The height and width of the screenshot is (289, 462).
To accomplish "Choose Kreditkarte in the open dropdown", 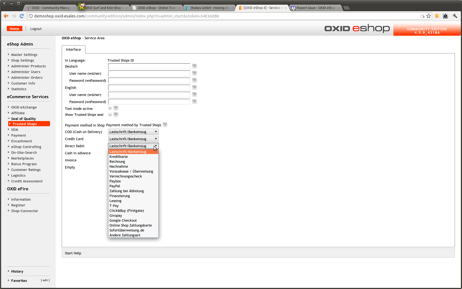I will tap(119, 157).
